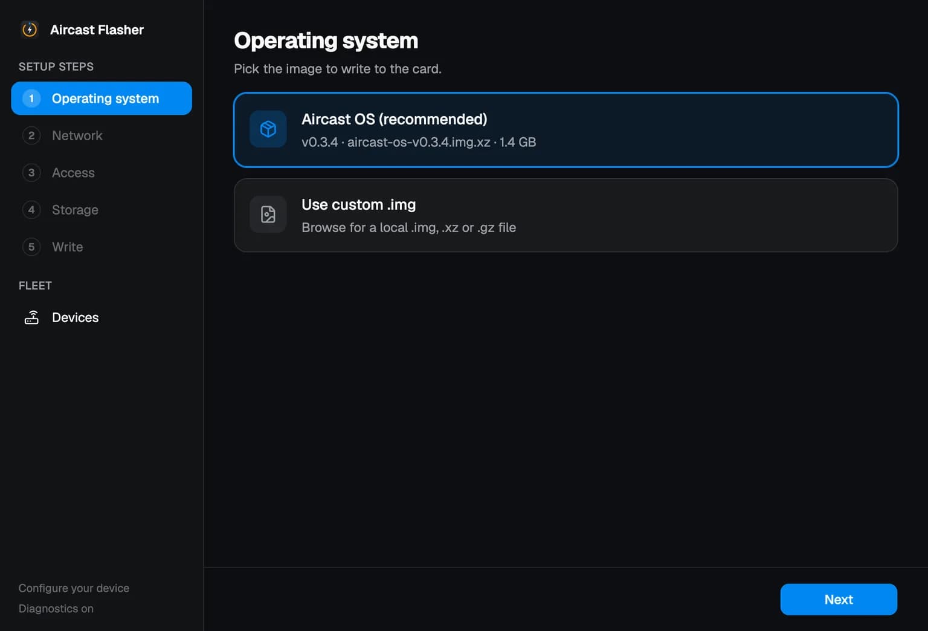Screen dimensions: 928x631
Task: Go to the Access step
Action: click(x=101, y=173)
